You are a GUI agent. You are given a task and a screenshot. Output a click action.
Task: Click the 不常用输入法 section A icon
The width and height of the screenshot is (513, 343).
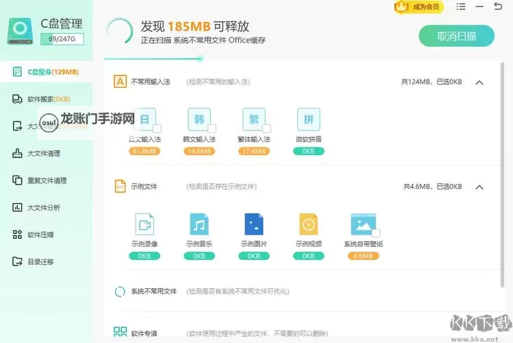pyautogui.click(x=120, y=82)
